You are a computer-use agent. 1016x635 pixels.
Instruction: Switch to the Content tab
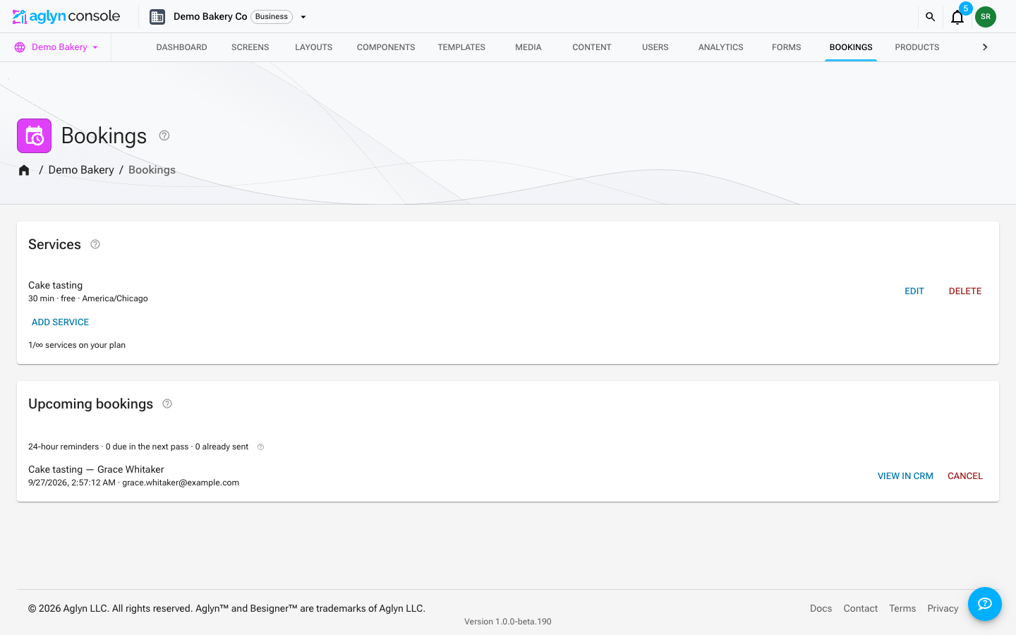pyautogui.click(x=592, y=47)
